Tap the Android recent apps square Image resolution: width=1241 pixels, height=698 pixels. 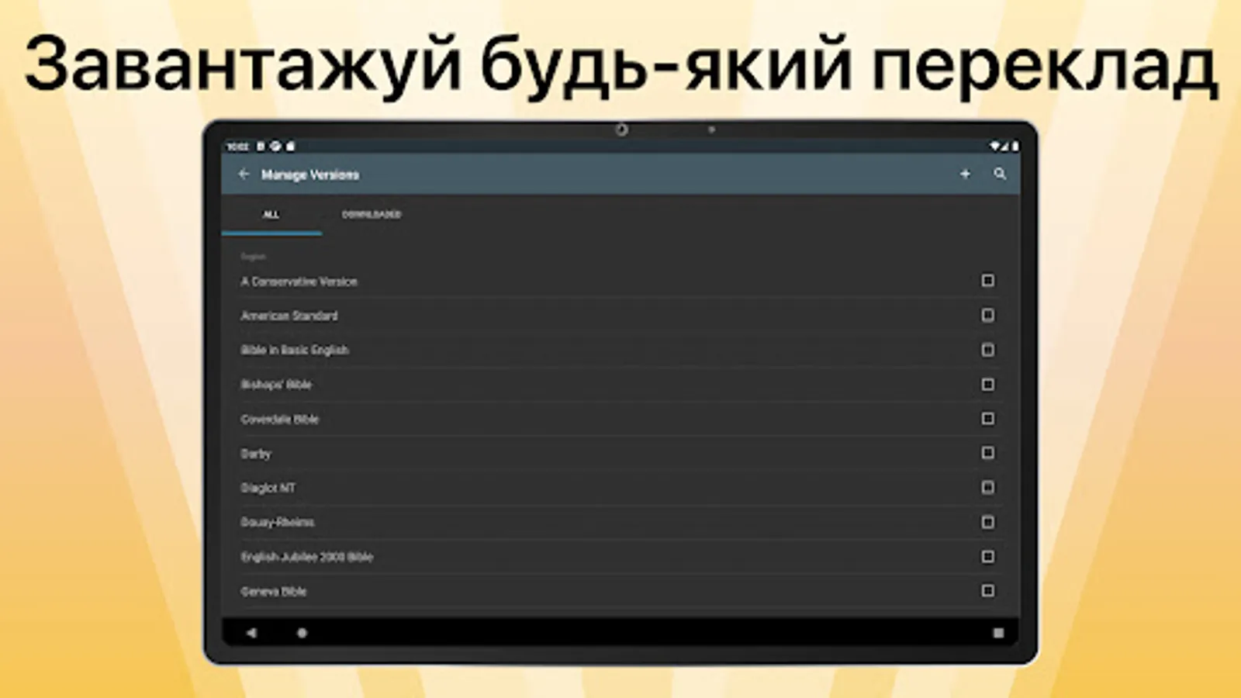click(998, 633)
